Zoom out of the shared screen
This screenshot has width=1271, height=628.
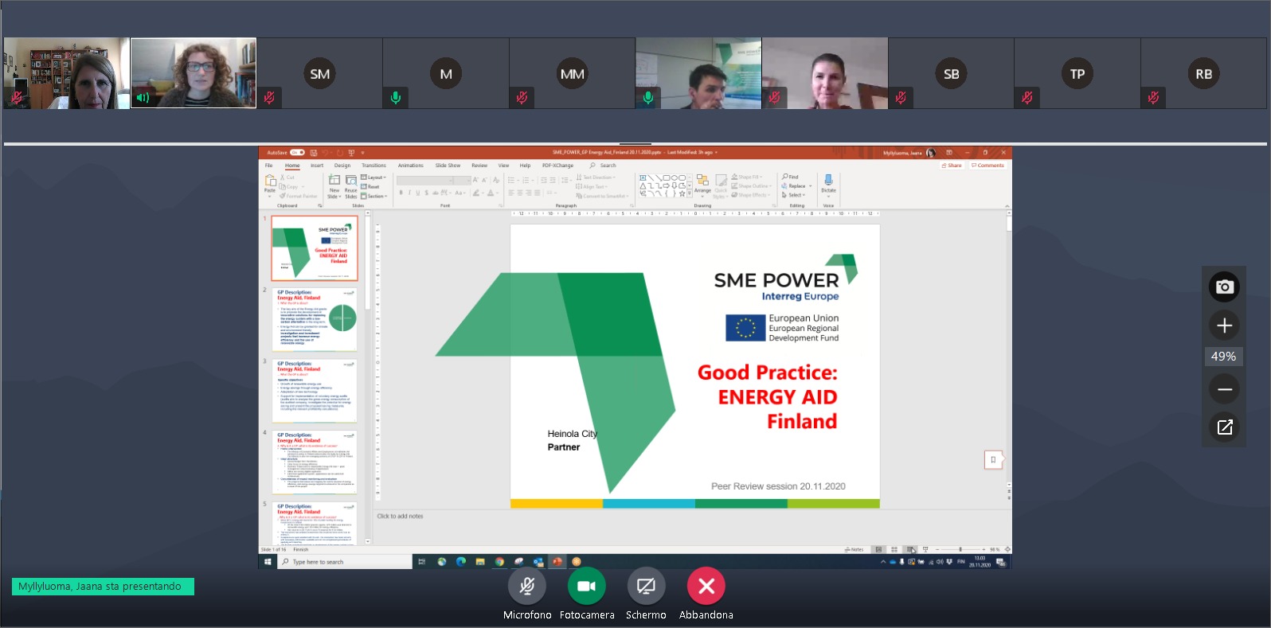pos(1225,389)
